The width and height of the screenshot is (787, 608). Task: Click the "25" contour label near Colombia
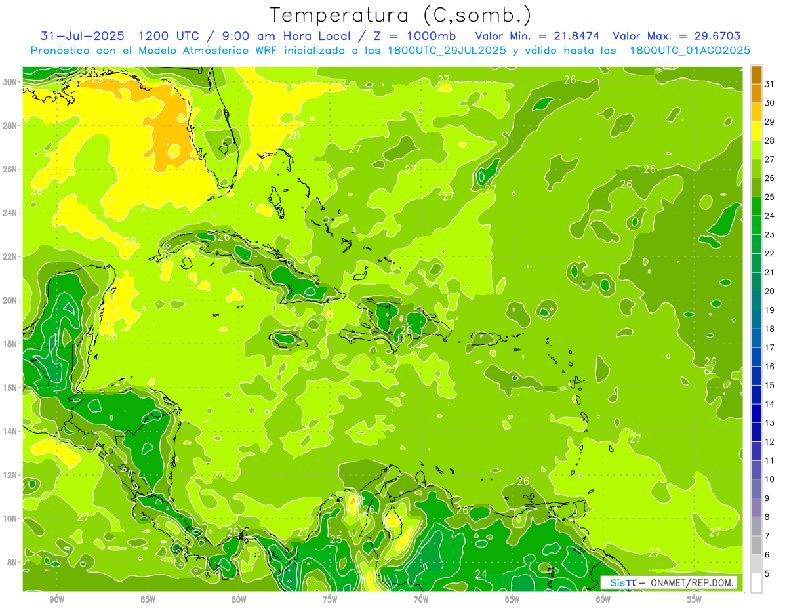tap(336, 540)
